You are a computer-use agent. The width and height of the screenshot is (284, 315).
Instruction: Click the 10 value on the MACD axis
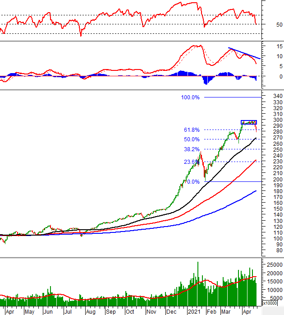[279, 56]
